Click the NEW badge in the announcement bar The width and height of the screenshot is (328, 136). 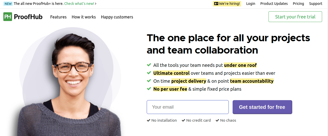(x=8, y=4)
